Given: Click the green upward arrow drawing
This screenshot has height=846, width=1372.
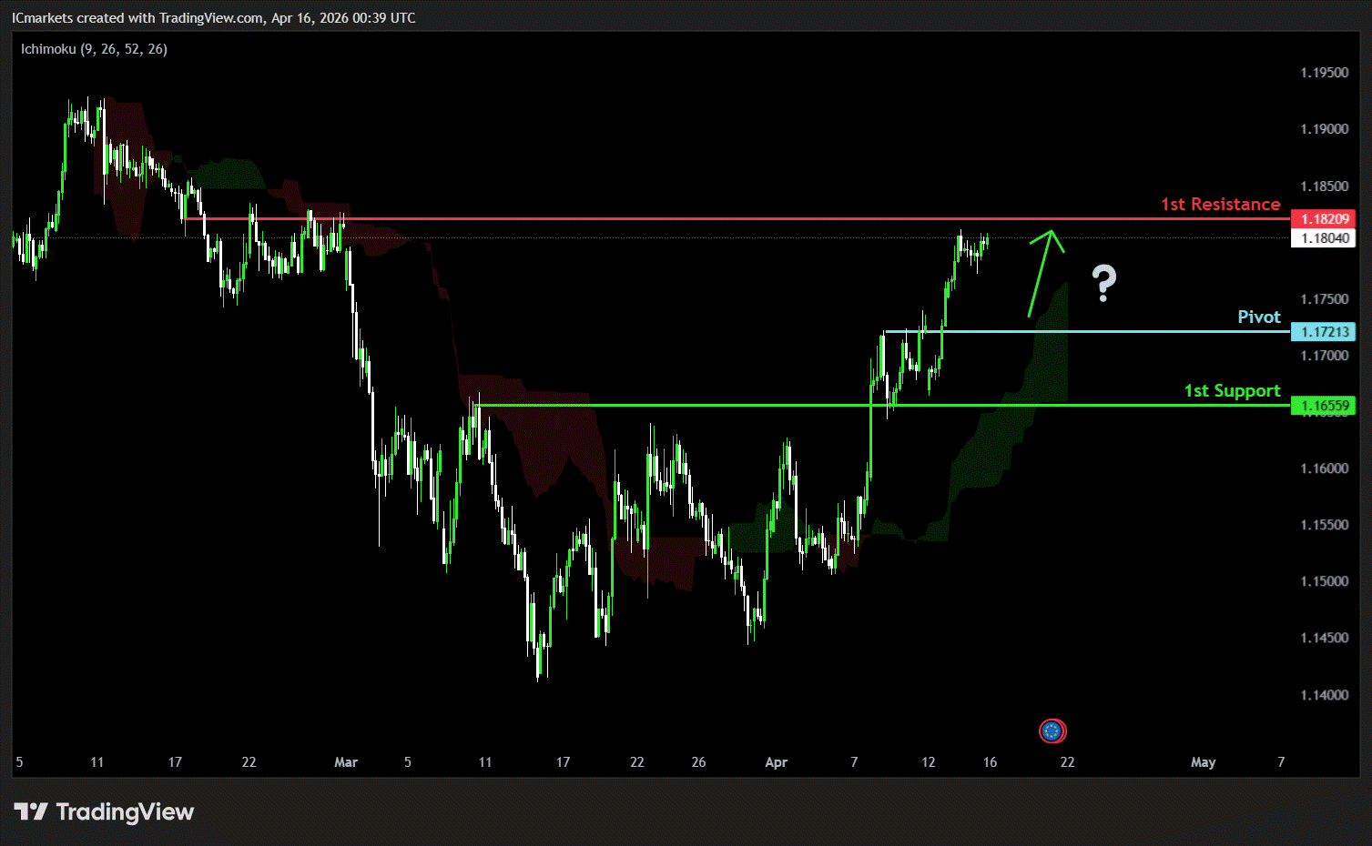Looking at the screenshot, I should pyautogui.click(x=1044, y=271).
